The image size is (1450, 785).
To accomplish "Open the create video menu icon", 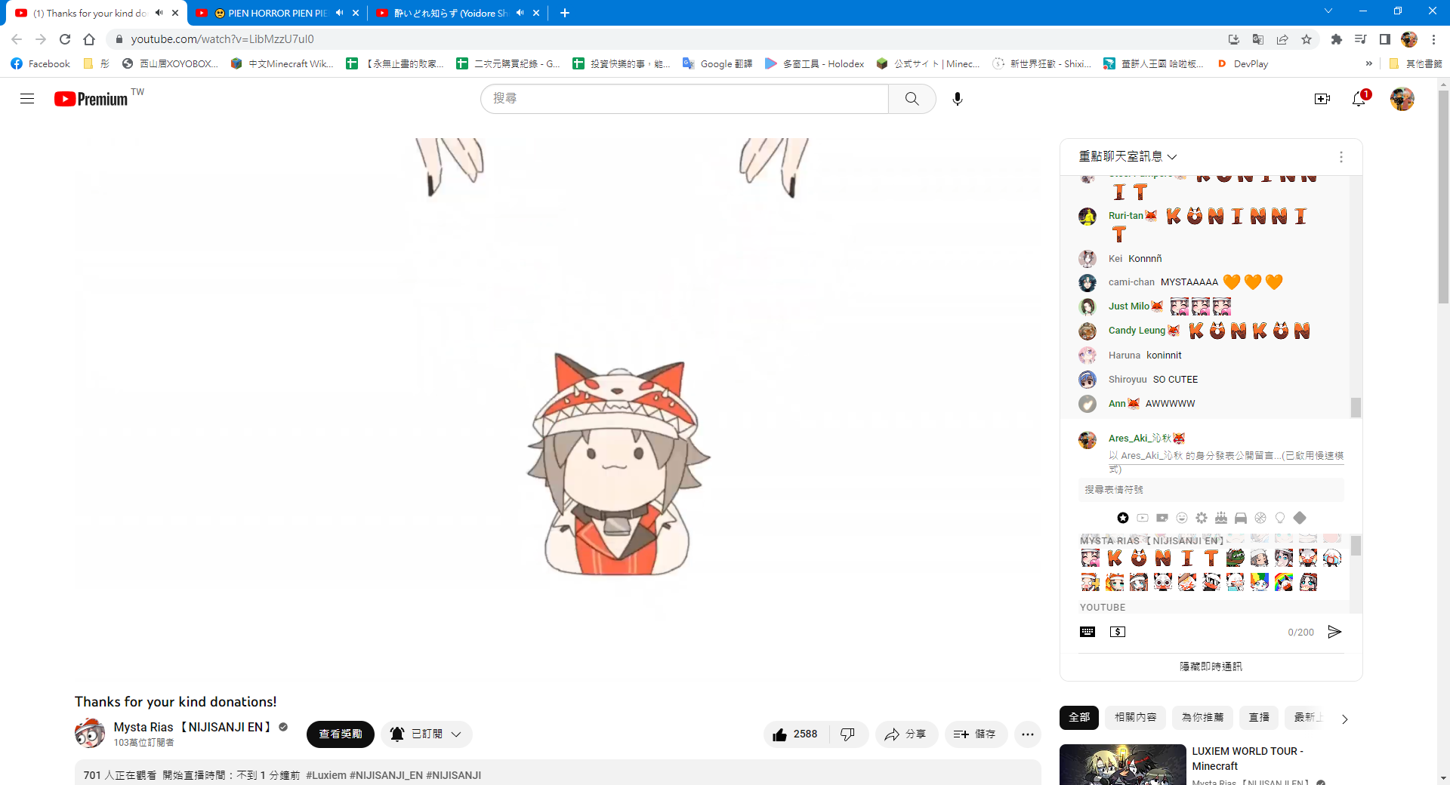I will (x=1322, y=99).
